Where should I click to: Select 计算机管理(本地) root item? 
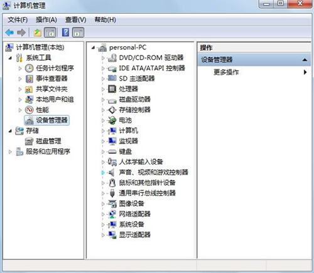point(40,48)
